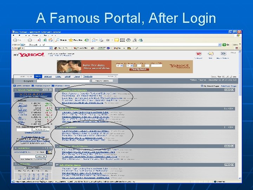This screenshot has width=253, height=190.
Task: Close the Reuters Top Stories module
Action: [233, 90]
